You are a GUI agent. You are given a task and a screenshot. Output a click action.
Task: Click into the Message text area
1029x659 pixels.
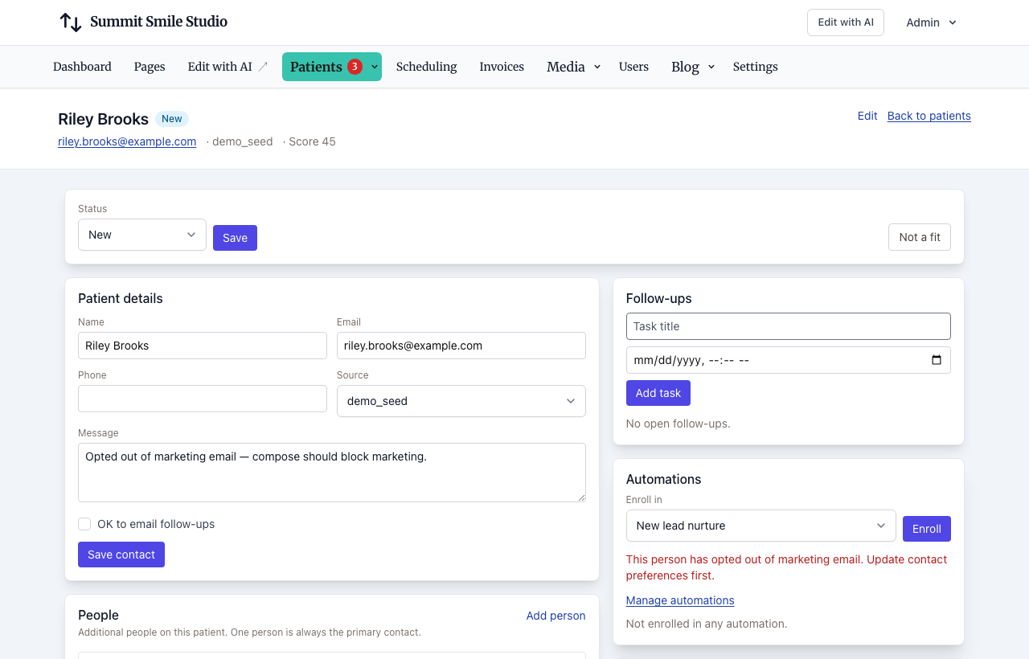click(x=332, y=473)
